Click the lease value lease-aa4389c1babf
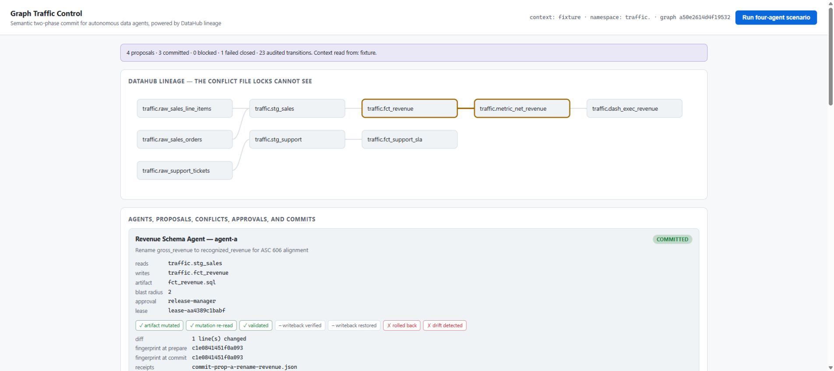This screenshot has width=834, height=371. click(197, 311)
